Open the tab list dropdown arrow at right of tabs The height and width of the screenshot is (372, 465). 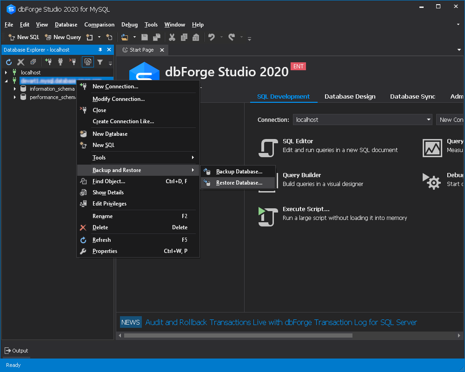click(x=459, y=50)
